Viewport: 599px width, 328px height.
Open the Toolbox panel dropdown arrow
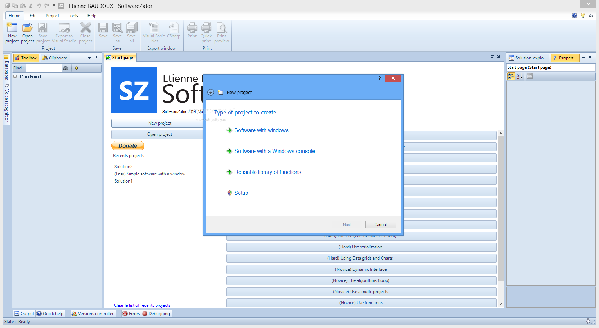click(89, 58)
